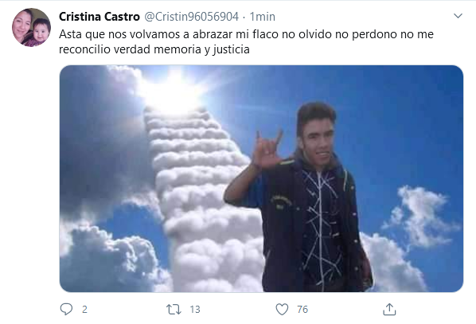This screenshot has height=324, width=476.
Task: Click the like count number 76
Action: 302,310
